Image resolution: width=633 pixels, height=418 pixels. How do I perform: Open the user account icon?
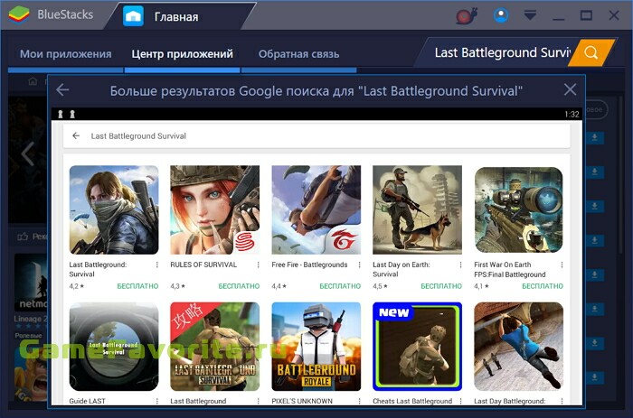pos(501,15)
